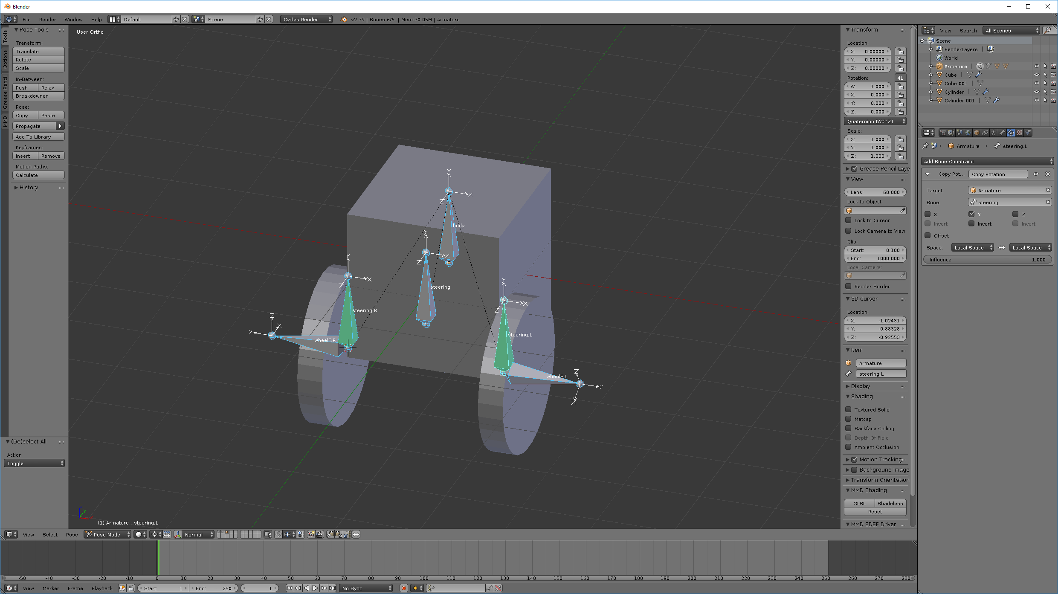This screenshot has height=594, width=1058.
Task: Click OpenGL render active viewport camera icon
Action: pyautogui.click(x=311, y=534)
